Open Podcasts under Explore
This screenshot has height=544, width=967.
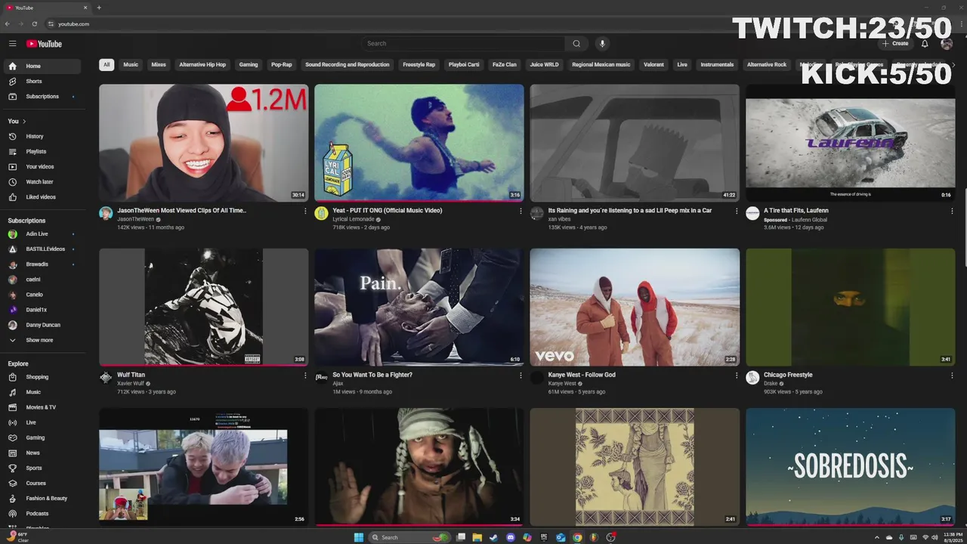[42, 513]
